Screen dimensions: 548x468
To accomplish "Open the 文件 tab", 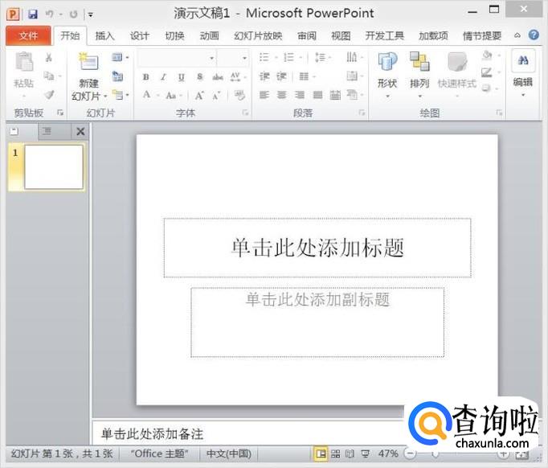I will point(28,35).
